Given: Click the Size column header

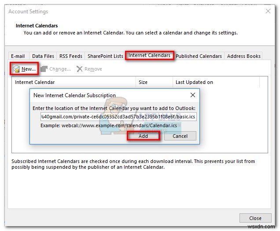Looking at the screenshot, I should coord(154,82).
